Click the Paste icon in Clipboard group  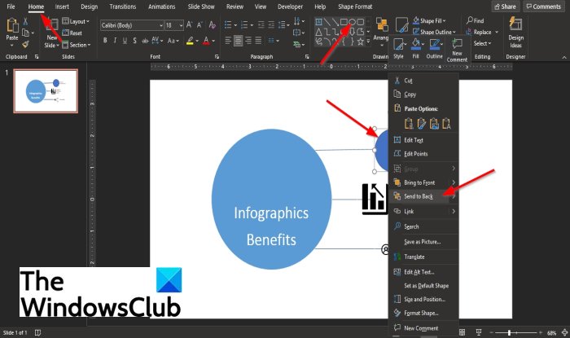point(12,28)
